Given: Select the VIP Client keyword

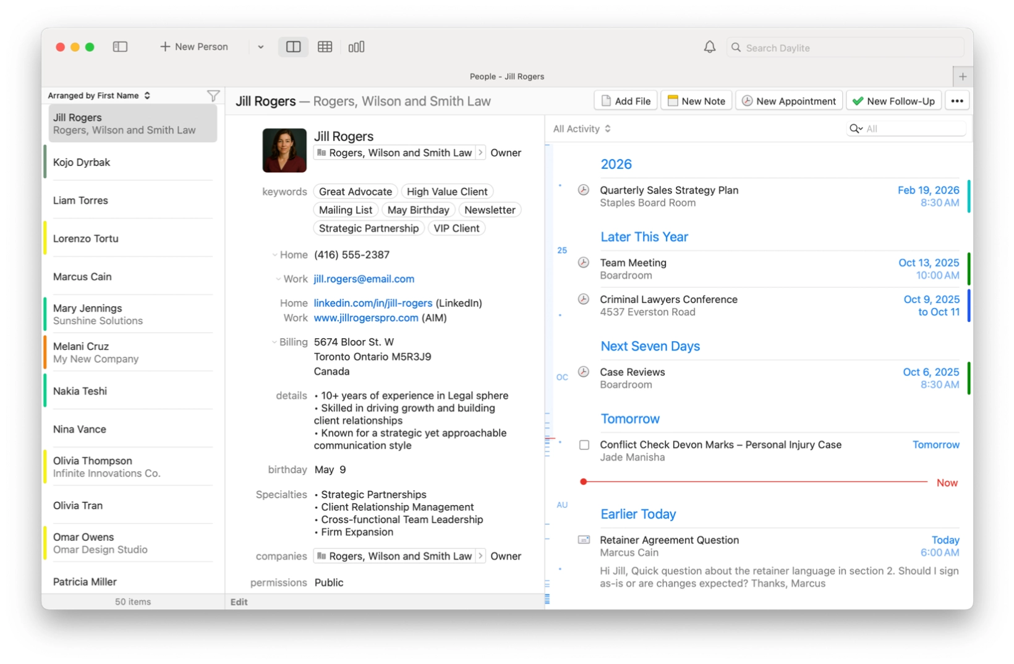Looking at the screenshot, I should tap(456, 228).
